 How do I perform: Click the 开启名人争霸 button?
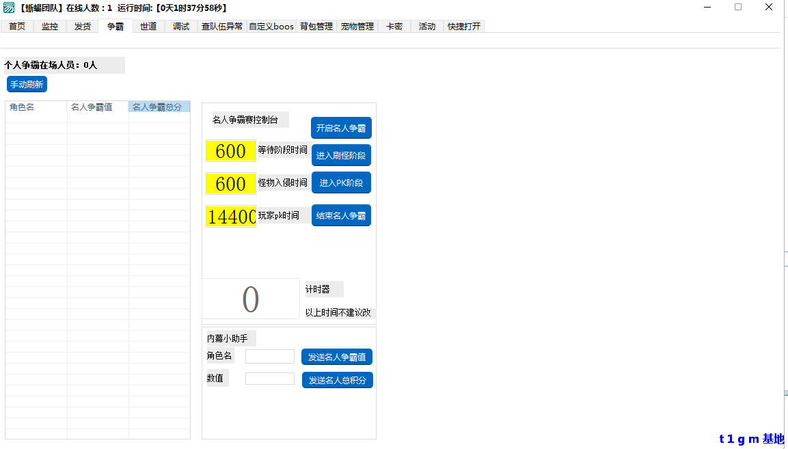point(341,128)
